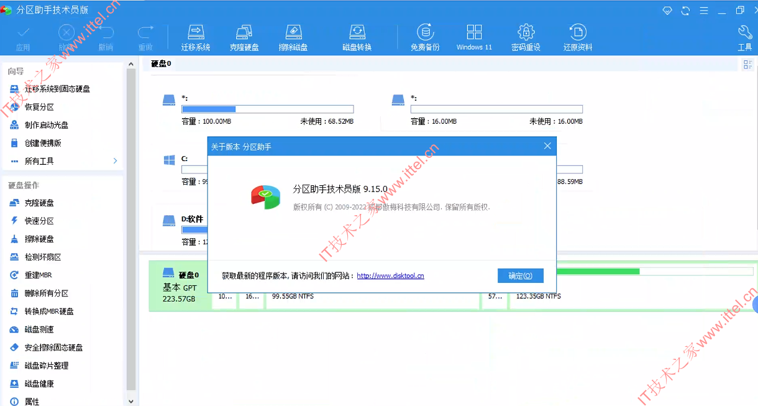Launch the Clone Disk (克隆硬盘) toolbar tool
758x406 pixels.
click(x=244, y=37)
